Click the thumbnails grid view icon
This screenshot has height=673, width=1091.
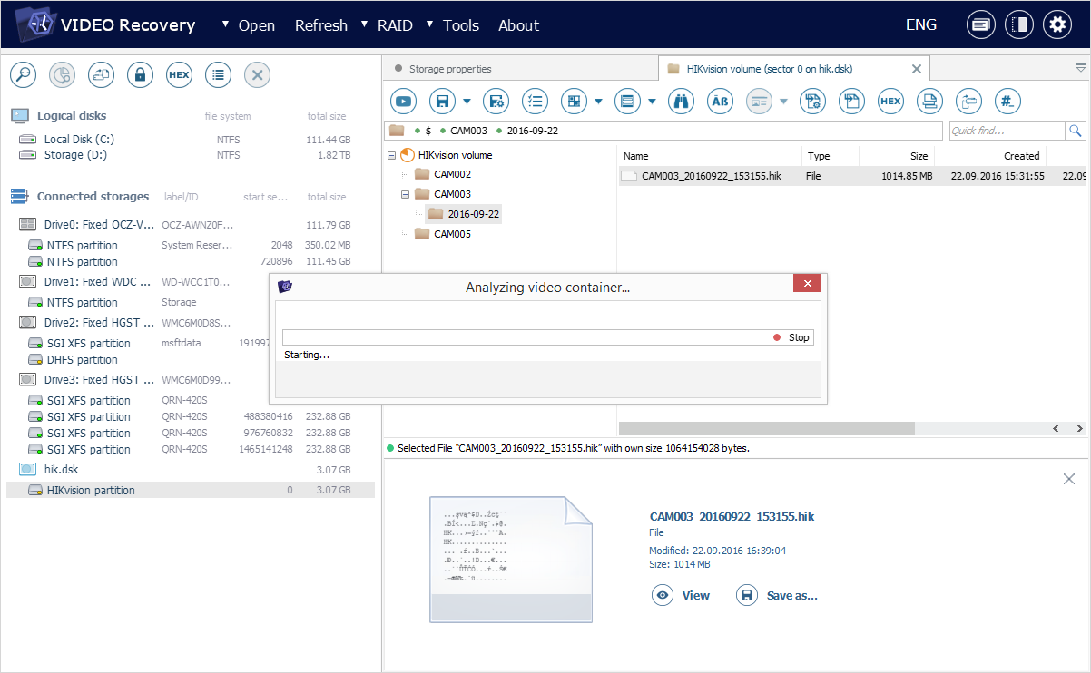pos(575,102)
